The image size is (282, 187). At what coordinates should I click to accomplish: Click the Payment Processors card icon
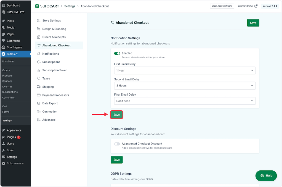point(39,95)
